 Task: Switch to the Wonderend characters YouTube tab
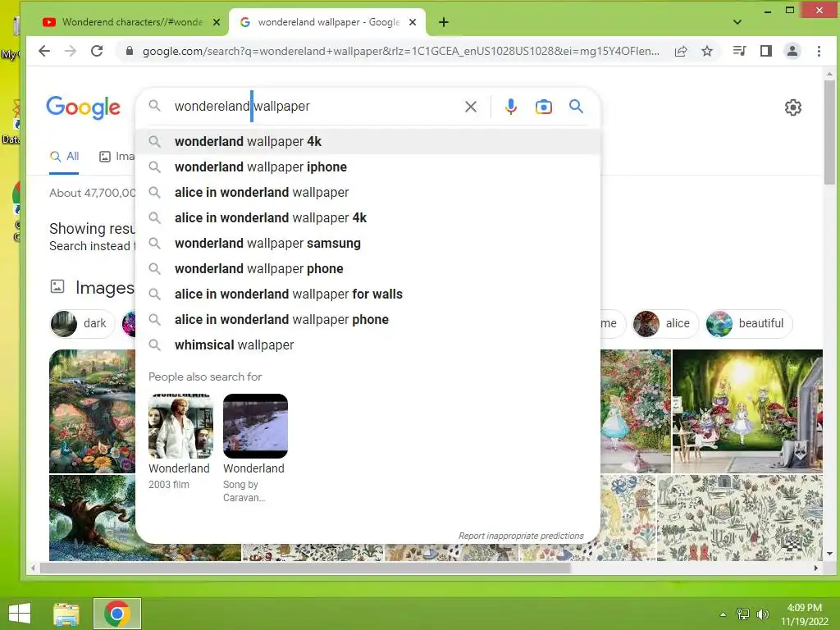tap(129, 22)
